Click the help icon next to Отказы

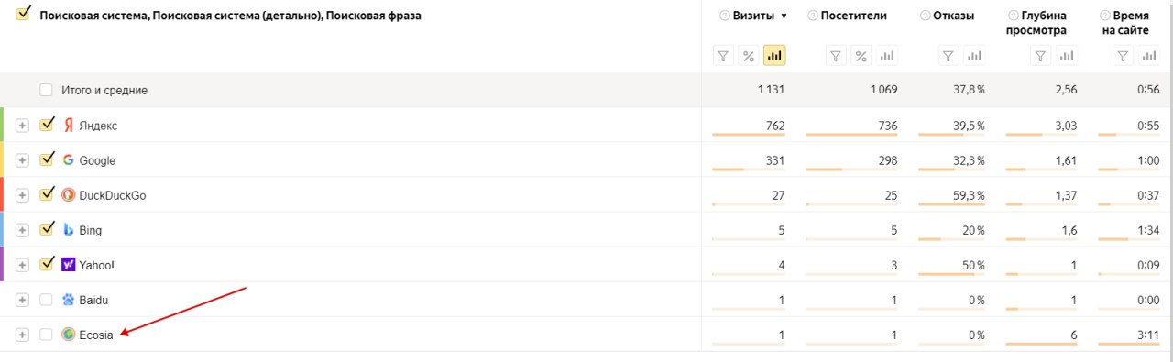point(926,16)
